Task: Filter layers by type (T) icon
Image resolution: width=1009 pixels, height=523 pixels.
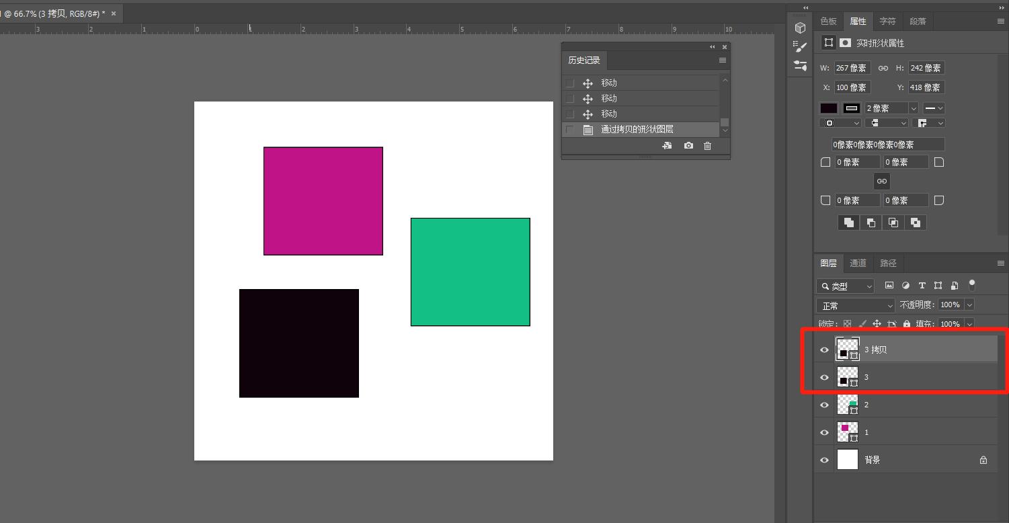Action: click(922, 286)
